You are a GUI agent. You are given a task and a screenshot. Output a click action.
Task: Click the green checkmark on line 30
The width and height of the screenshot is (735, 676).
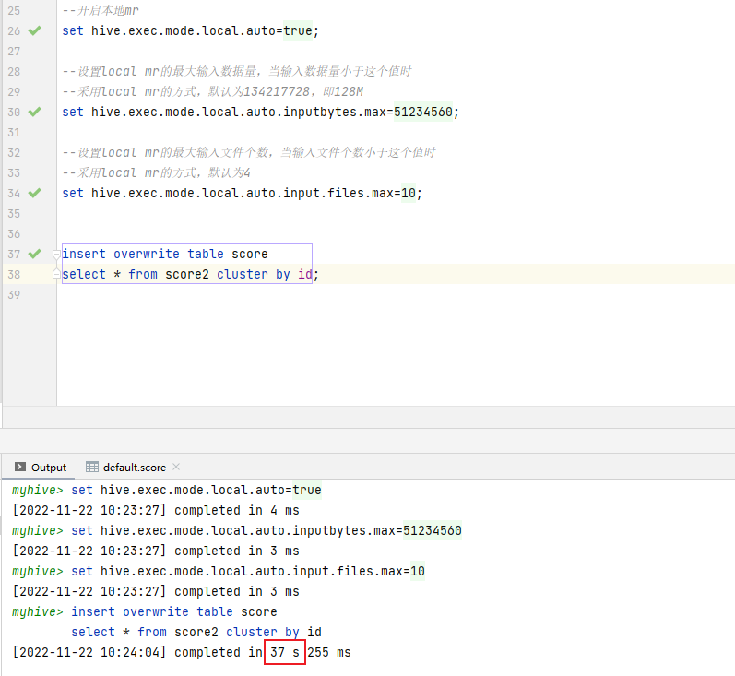tap(35, 112)
